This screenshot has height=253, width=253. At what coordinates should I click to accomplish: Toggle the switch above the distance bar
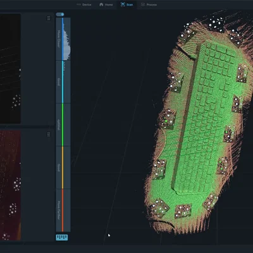point(60,15)
